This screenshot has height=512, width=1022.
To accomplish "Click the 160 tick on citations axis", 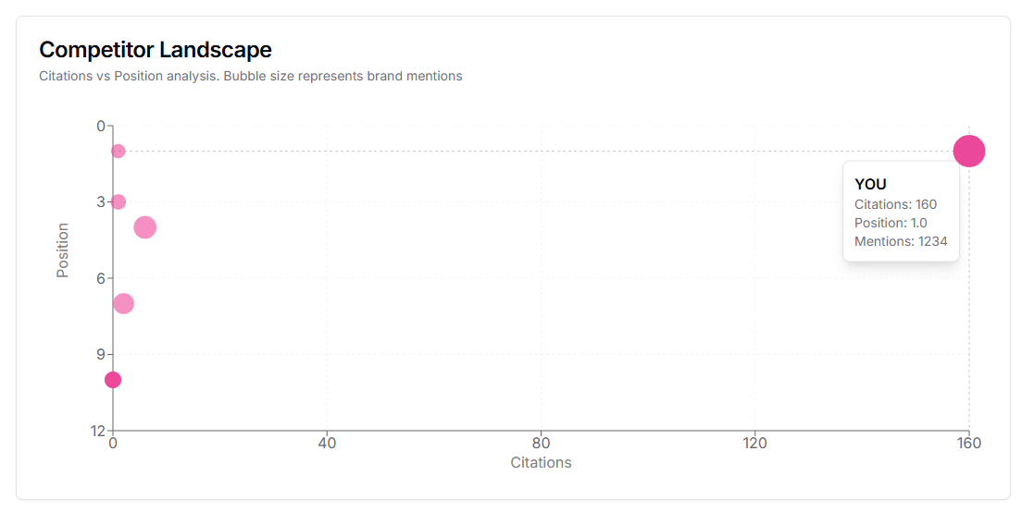I will click(968, 443).
